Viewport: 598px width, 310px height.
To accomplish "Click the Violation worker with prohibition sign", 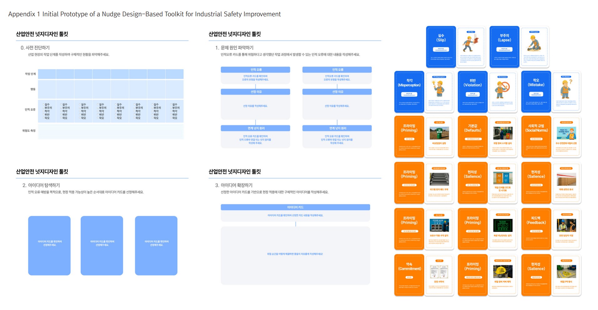I will tap(503, 89).
